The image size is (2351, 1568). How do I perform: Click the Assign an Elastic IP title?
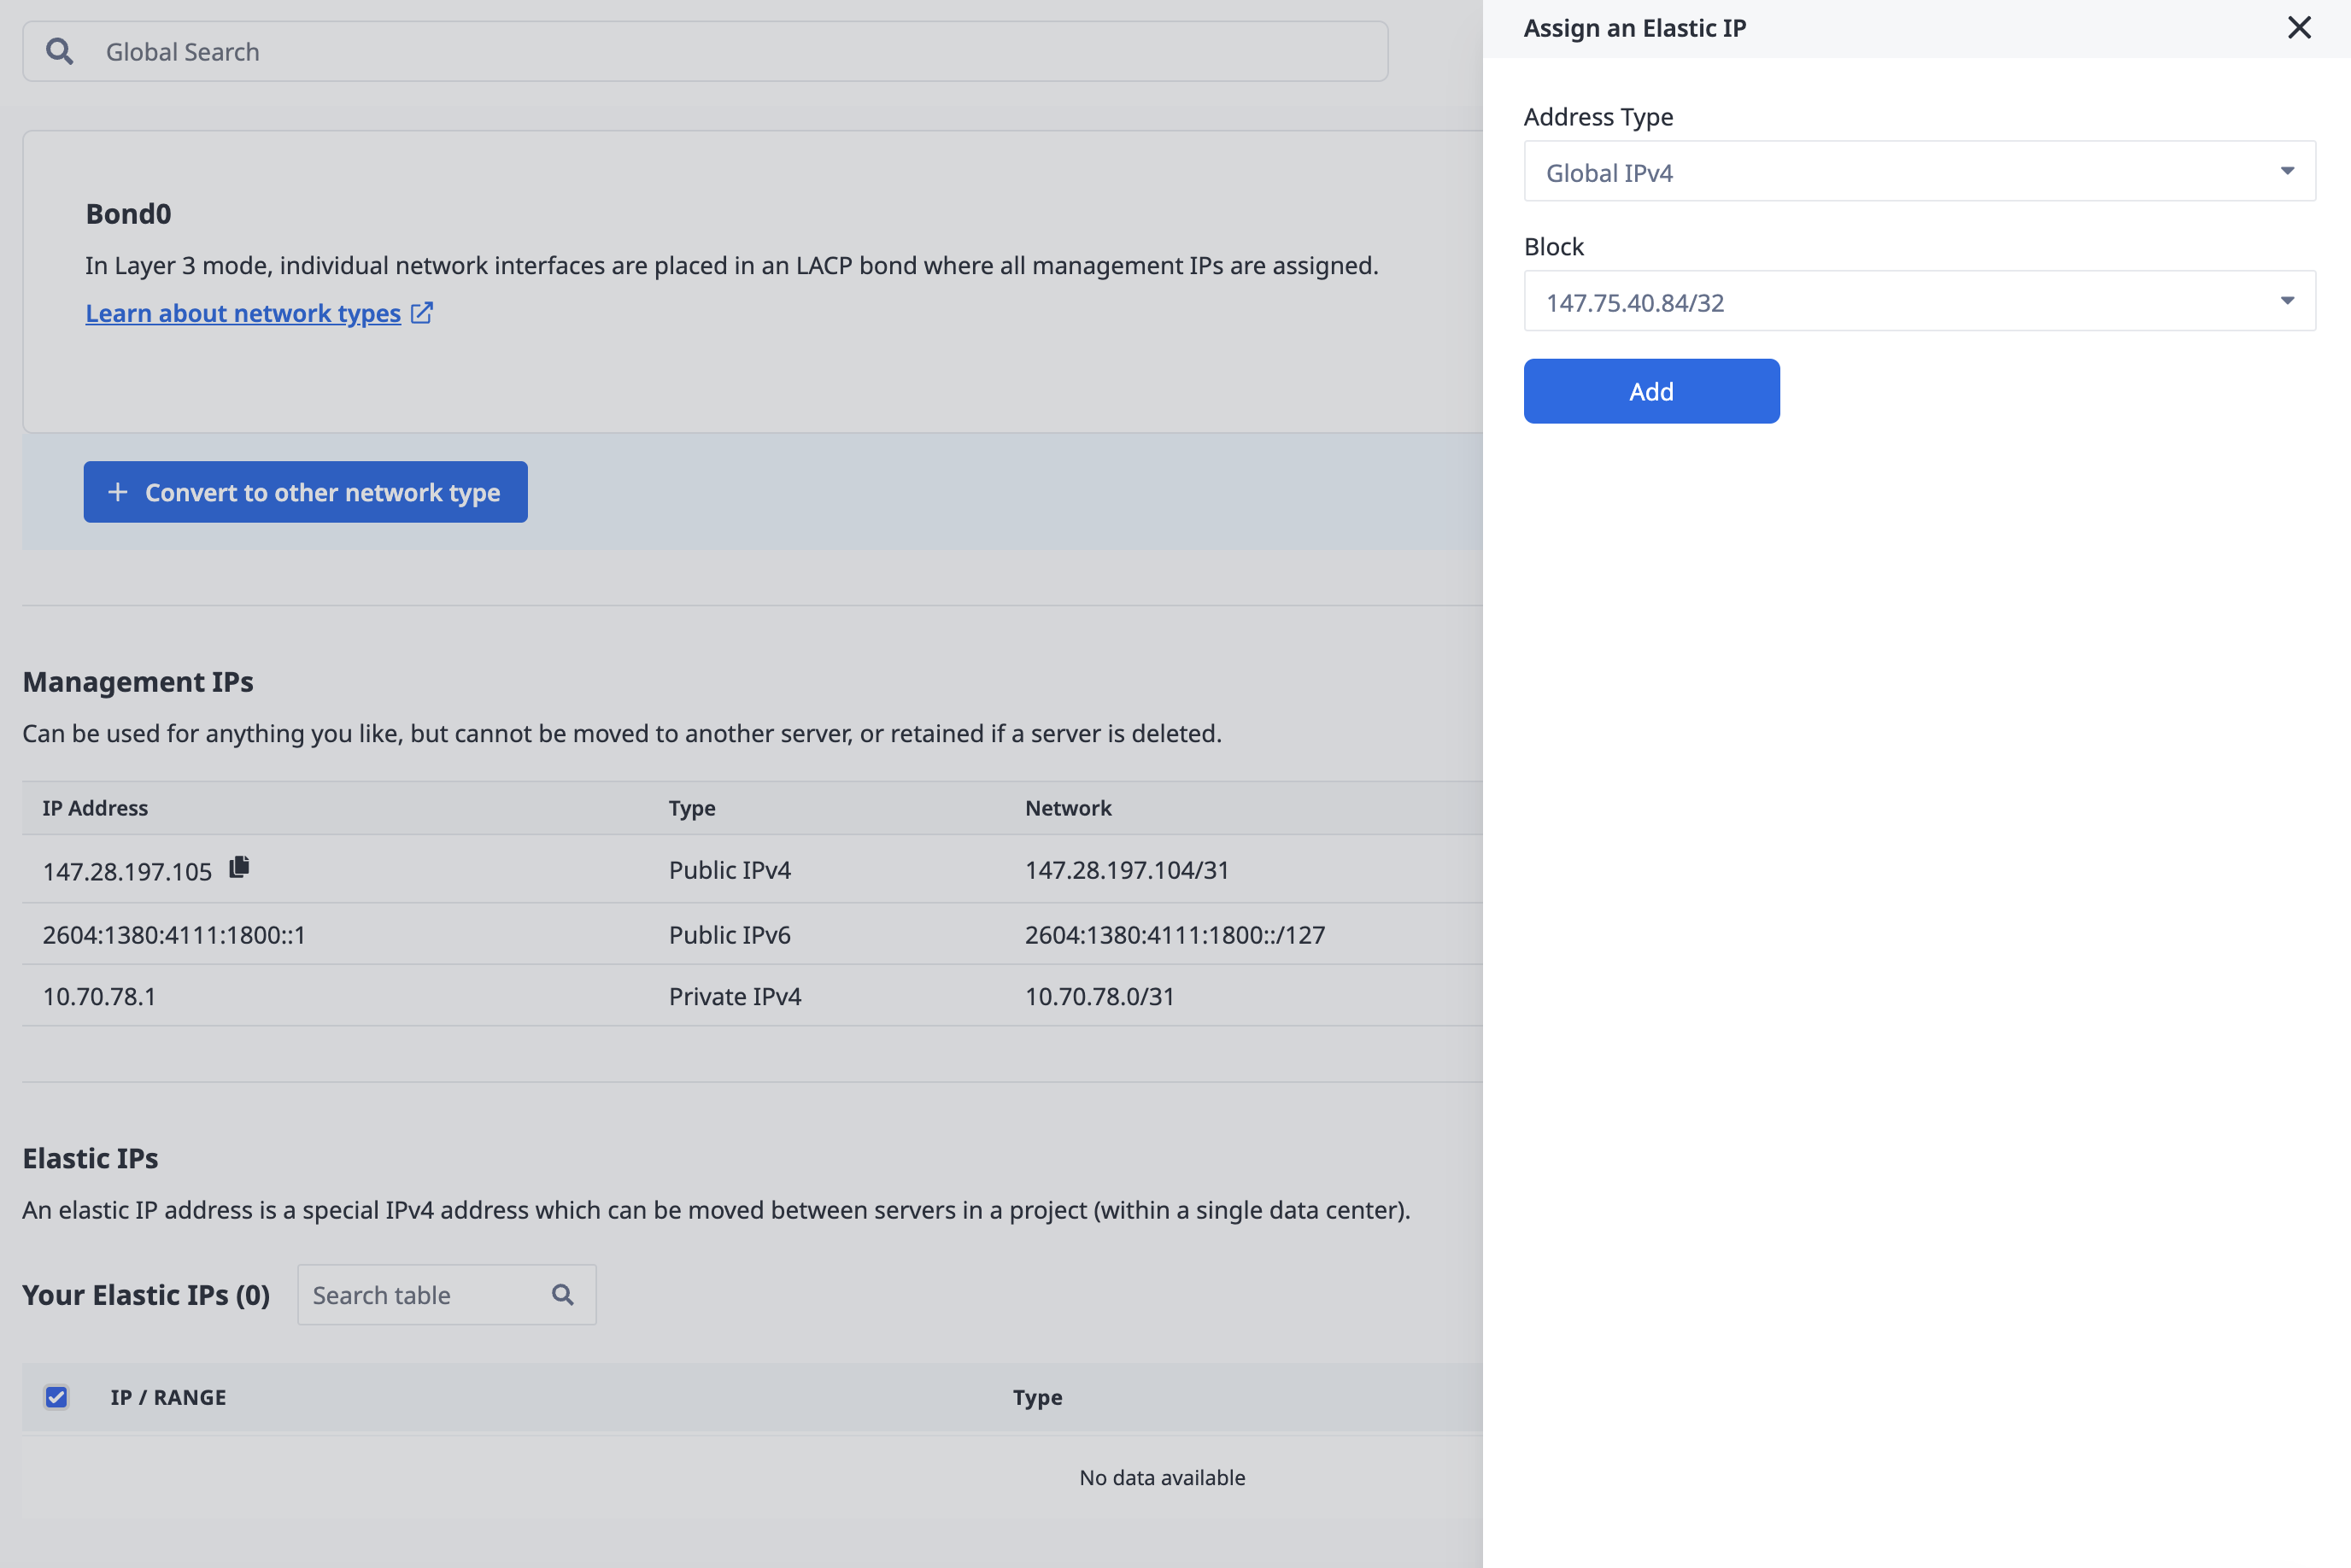click(x=1635, y=28)
